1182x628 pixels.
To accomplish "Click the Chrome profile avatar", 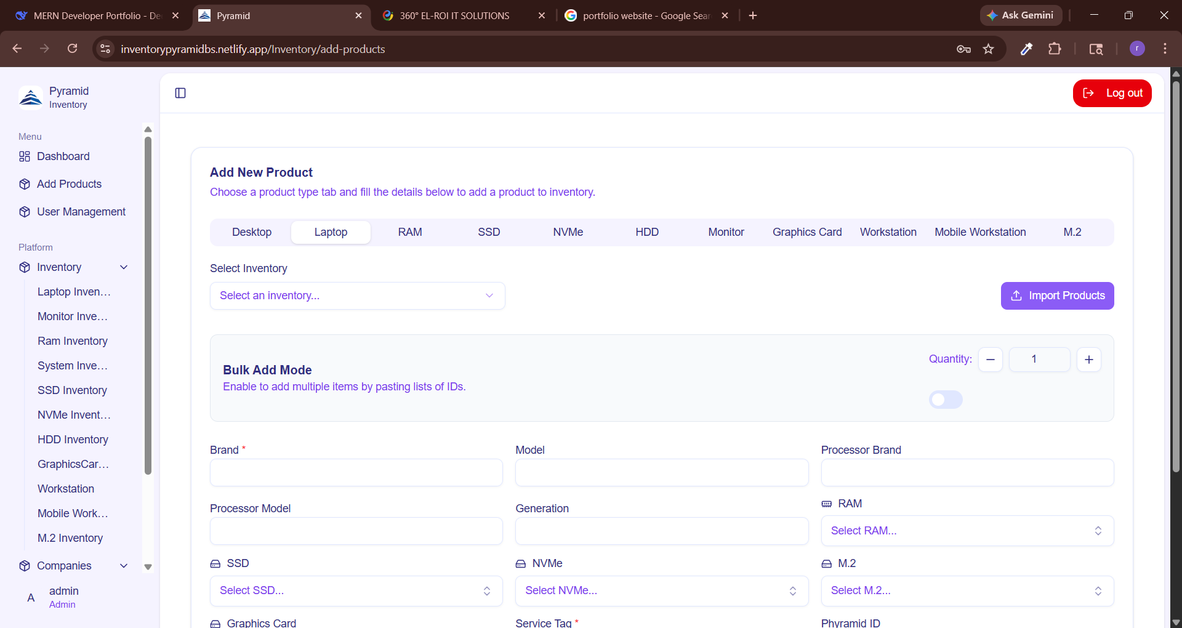I will click(x=1137, y=49).
